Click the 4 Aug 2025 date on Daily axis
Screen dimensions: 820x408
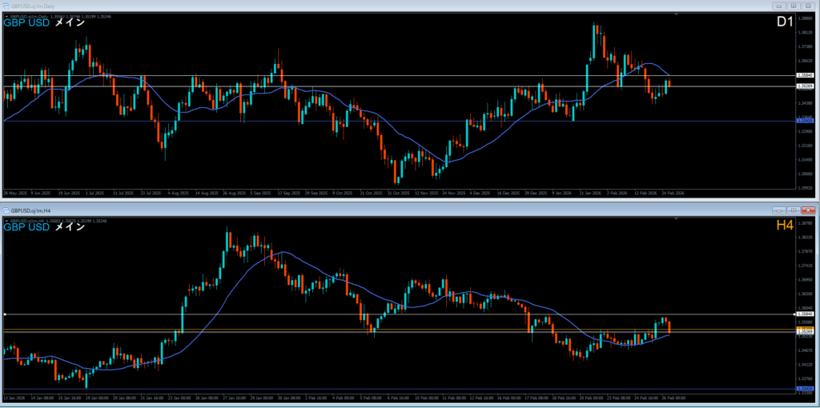click(x=179, y=193)
